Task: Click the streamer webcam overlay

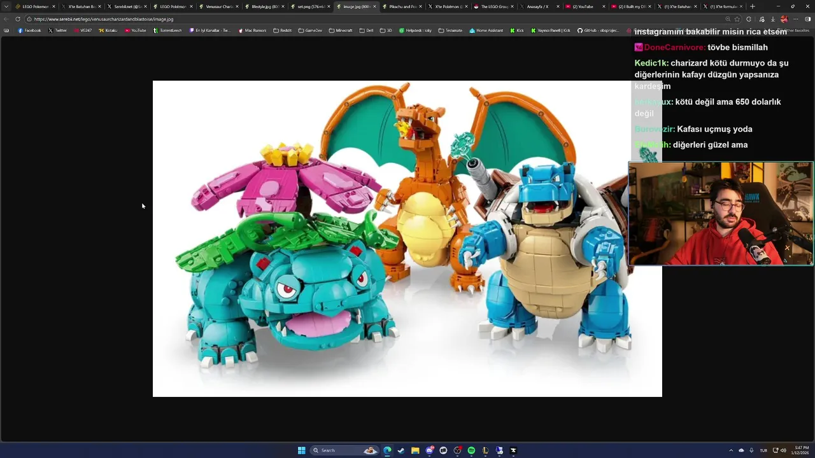Action: (x=721, y=213)
